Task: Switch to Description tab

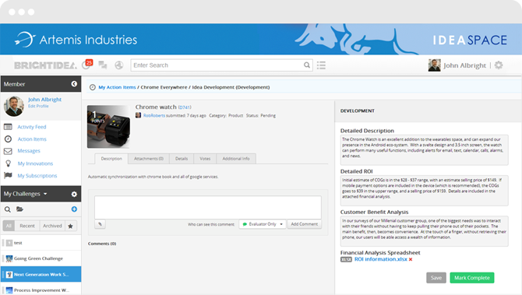Action: pyautogui.click(x=111, y=159)
